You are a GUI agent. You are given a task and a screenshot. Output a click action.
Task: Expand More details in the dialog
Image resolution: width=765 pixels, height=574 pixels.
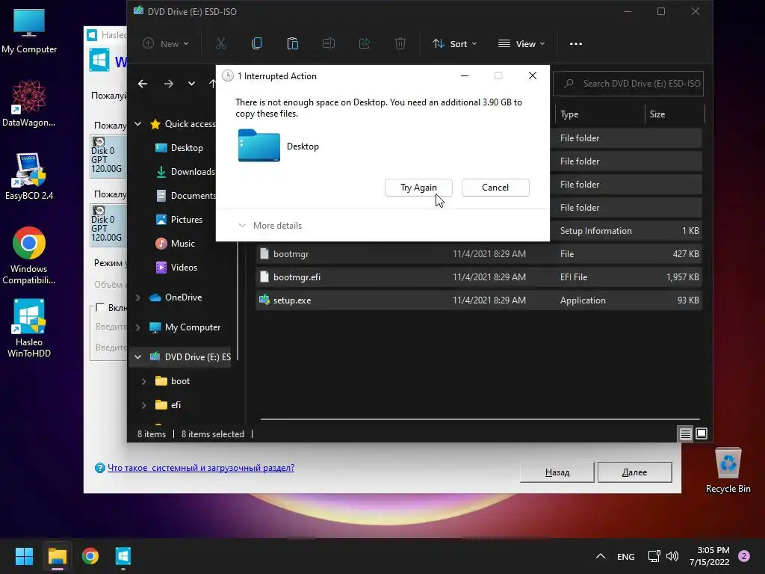(x=270, y=226)
